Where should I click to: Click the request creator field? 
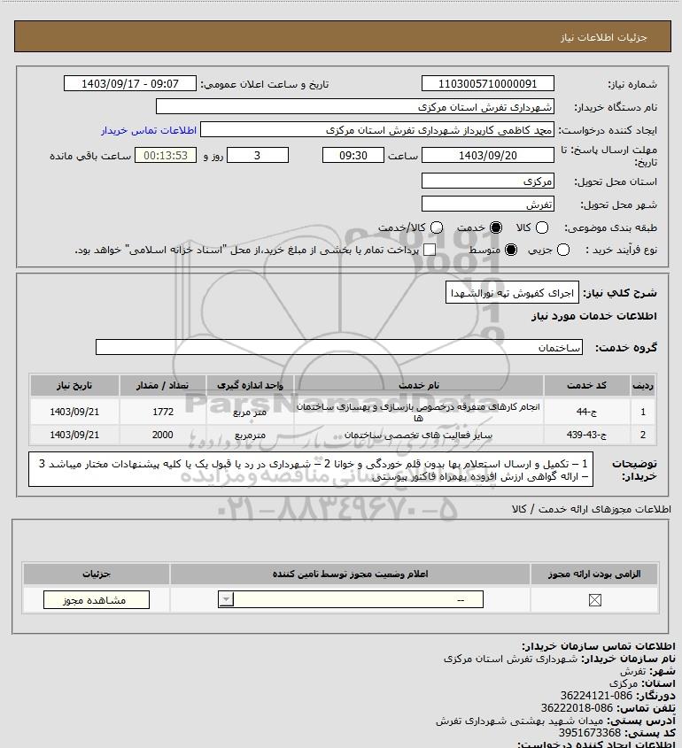click(x=377, y=130)
